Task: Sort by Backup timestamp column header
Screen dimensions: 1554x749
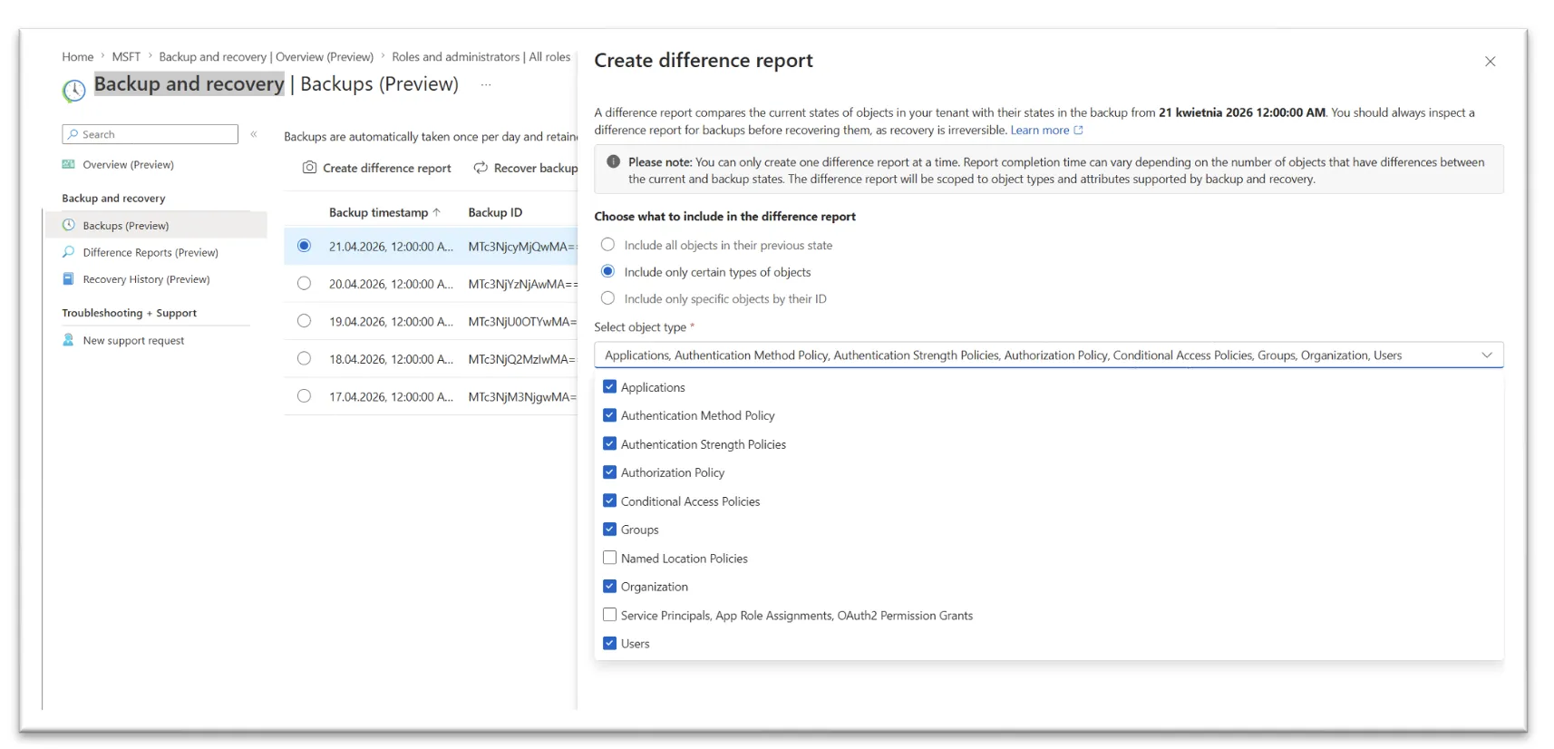Action: click(378, 212)
